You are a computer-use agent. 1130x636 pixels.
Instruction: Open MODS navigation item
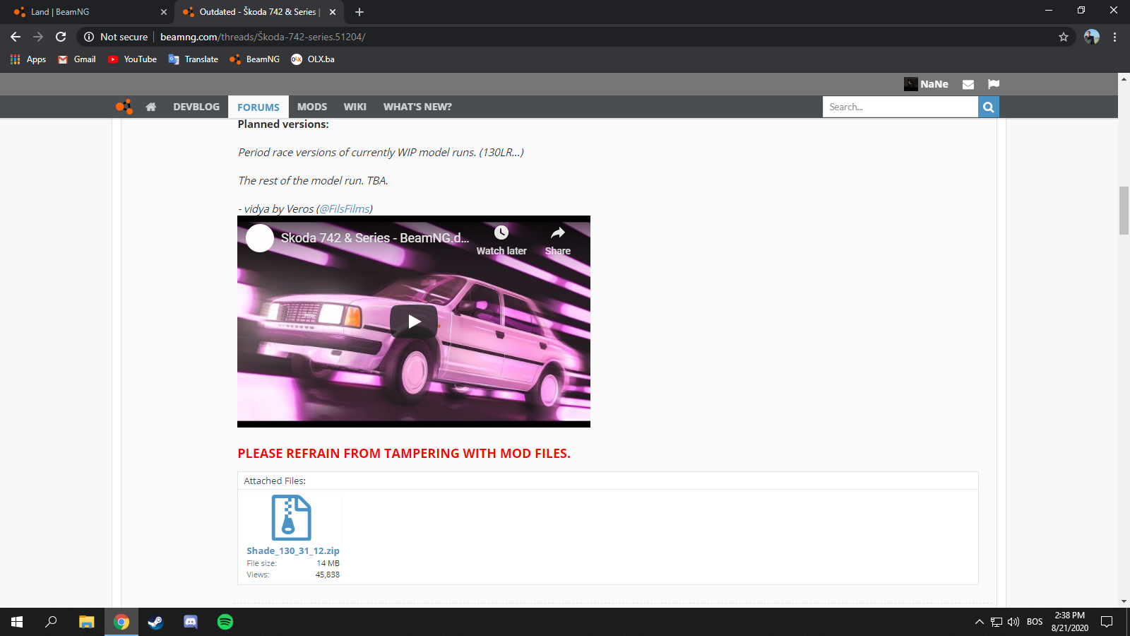(x=312, y=107)
